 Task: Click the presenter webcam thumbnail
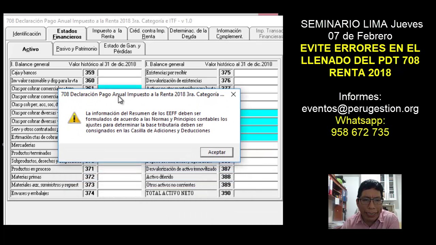[365, 201]
